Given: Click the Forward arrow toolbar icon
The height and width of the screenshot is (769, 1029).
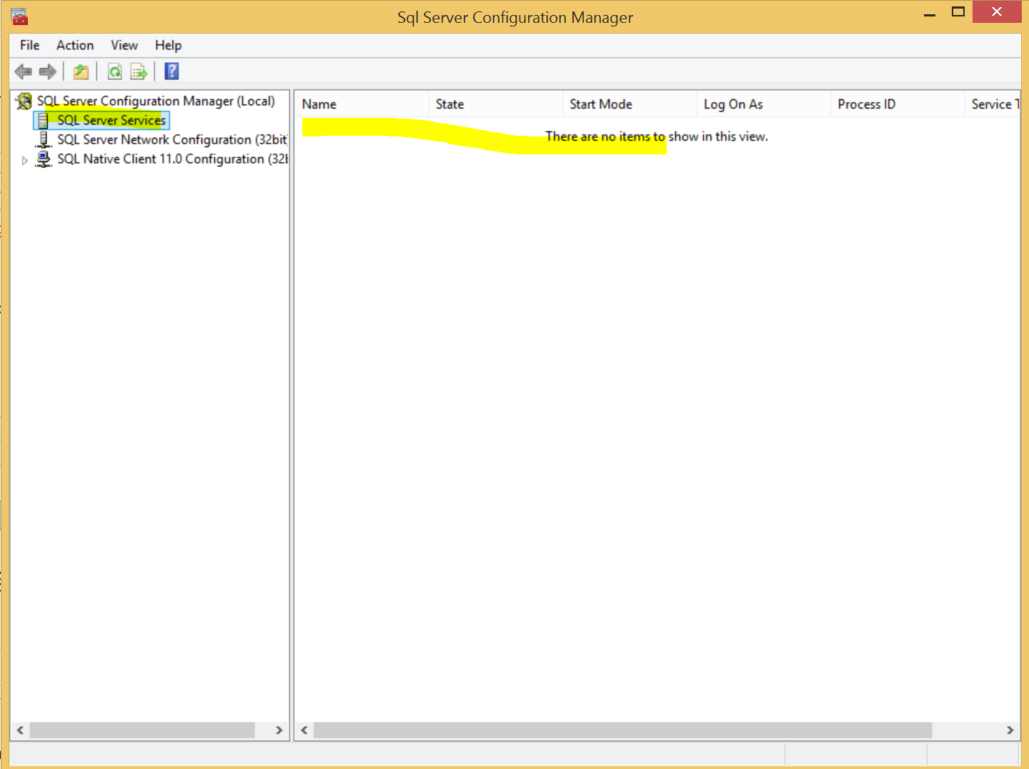Looking at the screenshot, I should pos(48,71).
